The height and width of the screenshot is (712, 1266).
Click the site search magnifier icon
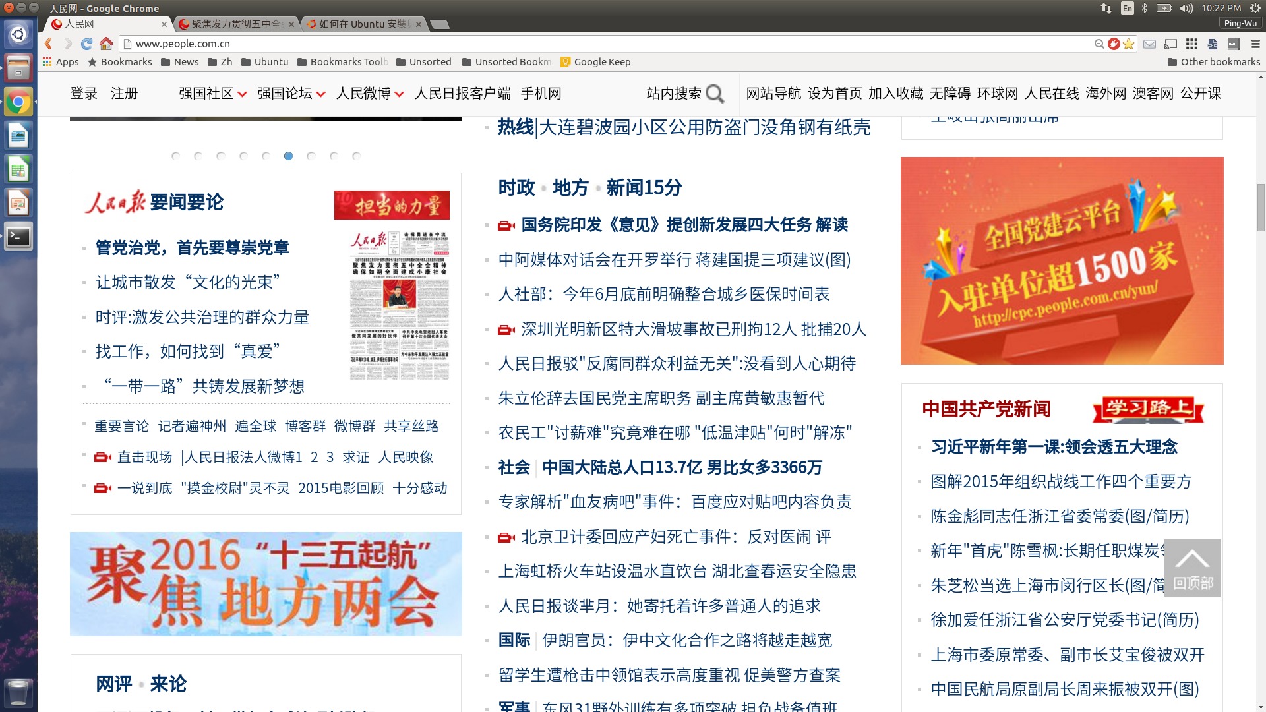715,94
